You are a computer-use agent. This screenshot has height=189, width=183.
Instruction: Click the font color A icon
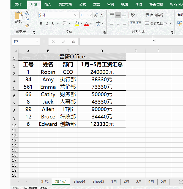pyautogui.click(x=86, y=23)
